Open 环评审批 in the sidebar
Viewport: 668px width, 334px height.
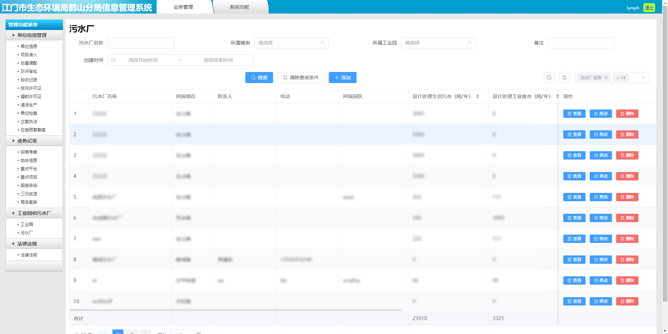pos(29,71)
